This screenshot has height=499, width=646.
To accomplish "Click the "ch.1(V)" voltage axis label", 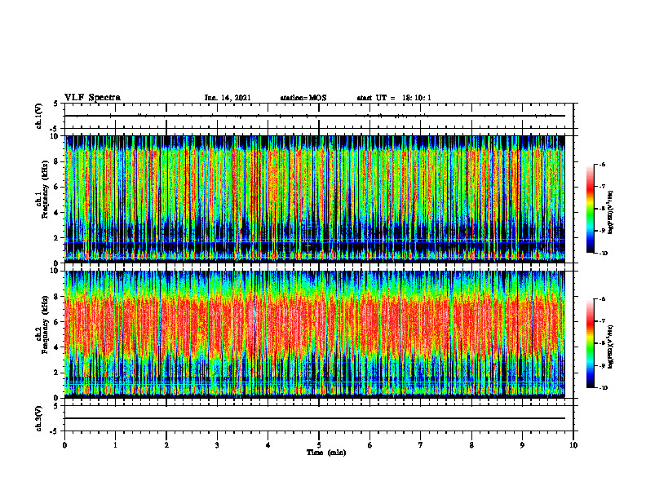I will [x=39, y=116].
